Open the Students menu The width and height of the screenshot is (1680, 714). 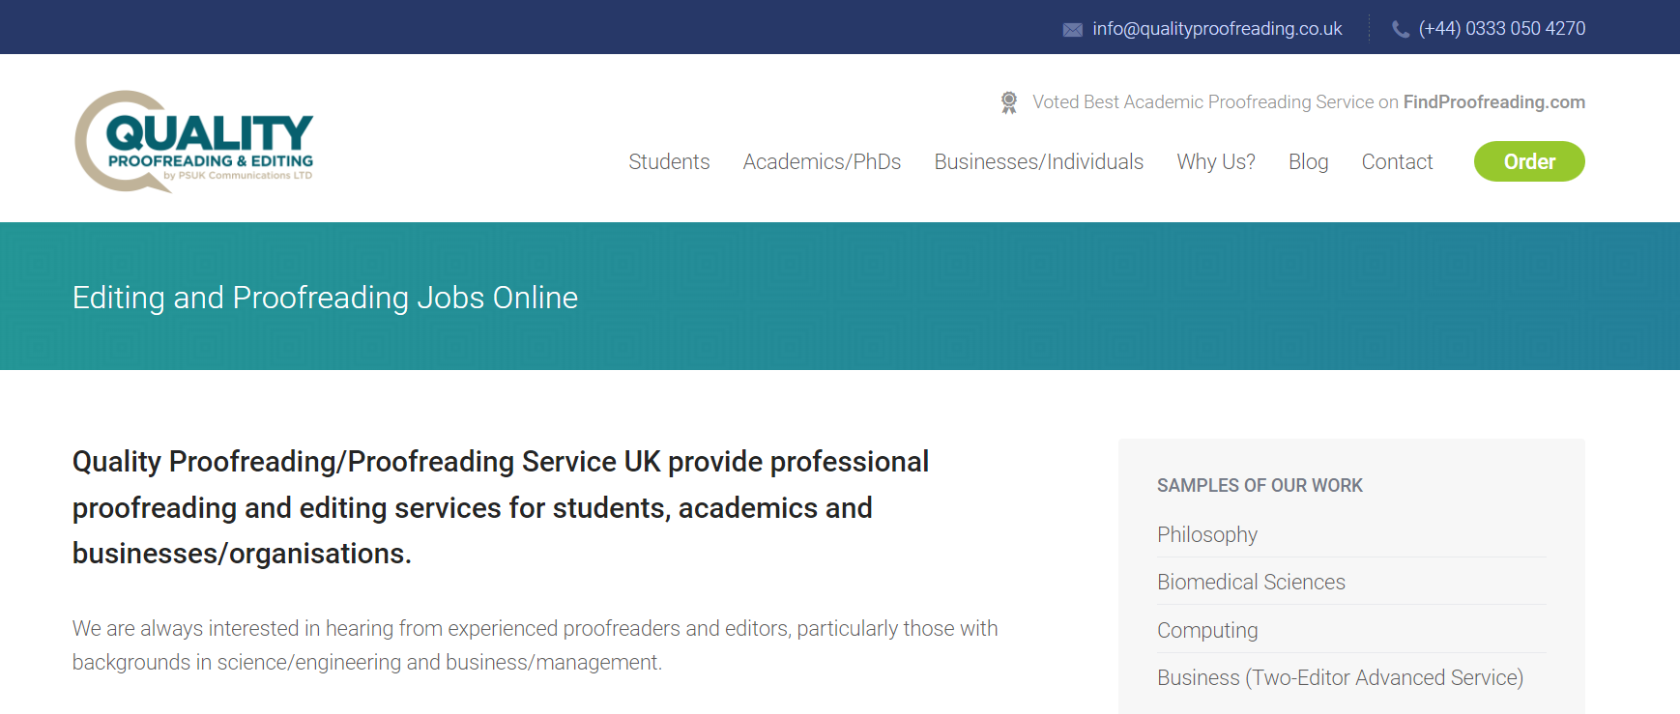coord(669,161)
